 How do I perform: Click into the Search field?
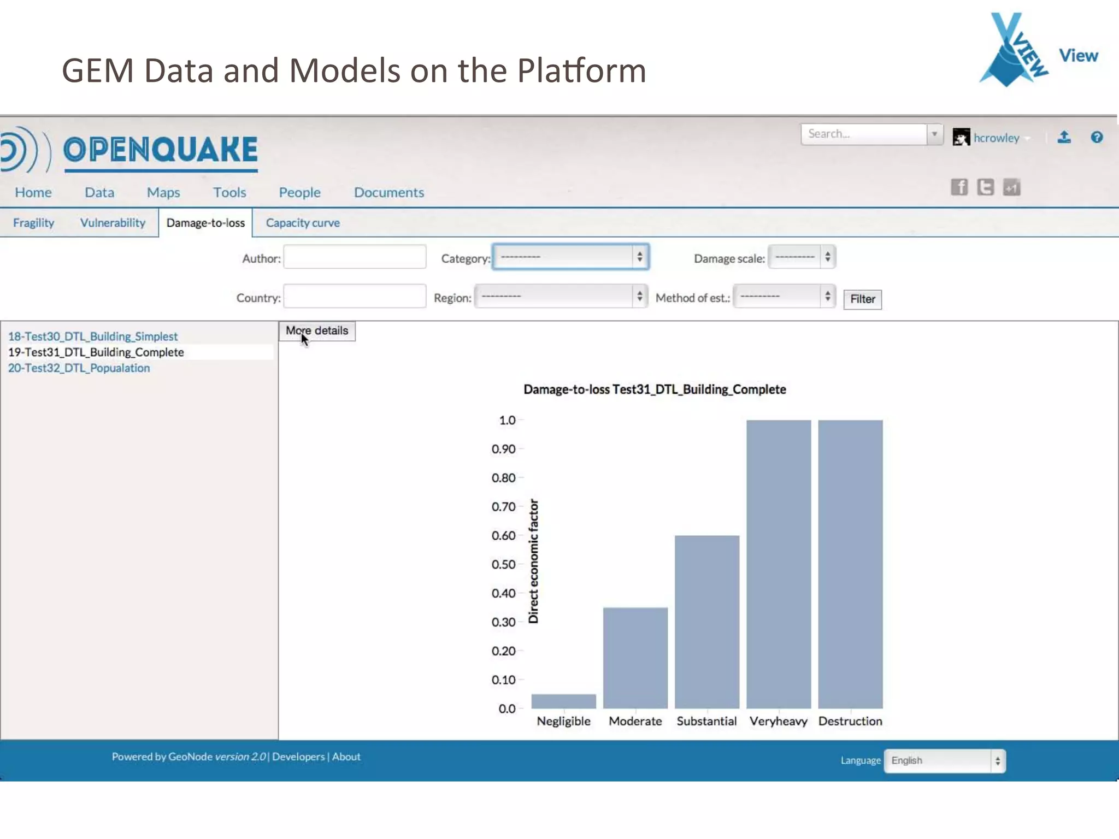pos(864,134)
